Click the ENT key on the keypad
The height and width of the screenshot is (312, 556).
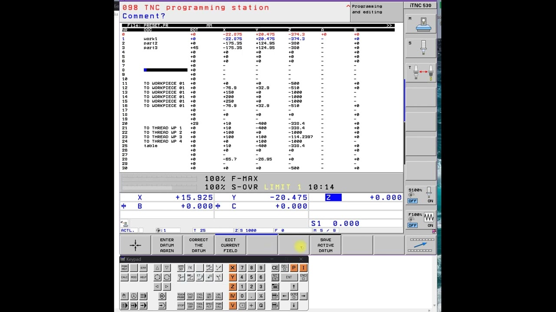point(289,277)
